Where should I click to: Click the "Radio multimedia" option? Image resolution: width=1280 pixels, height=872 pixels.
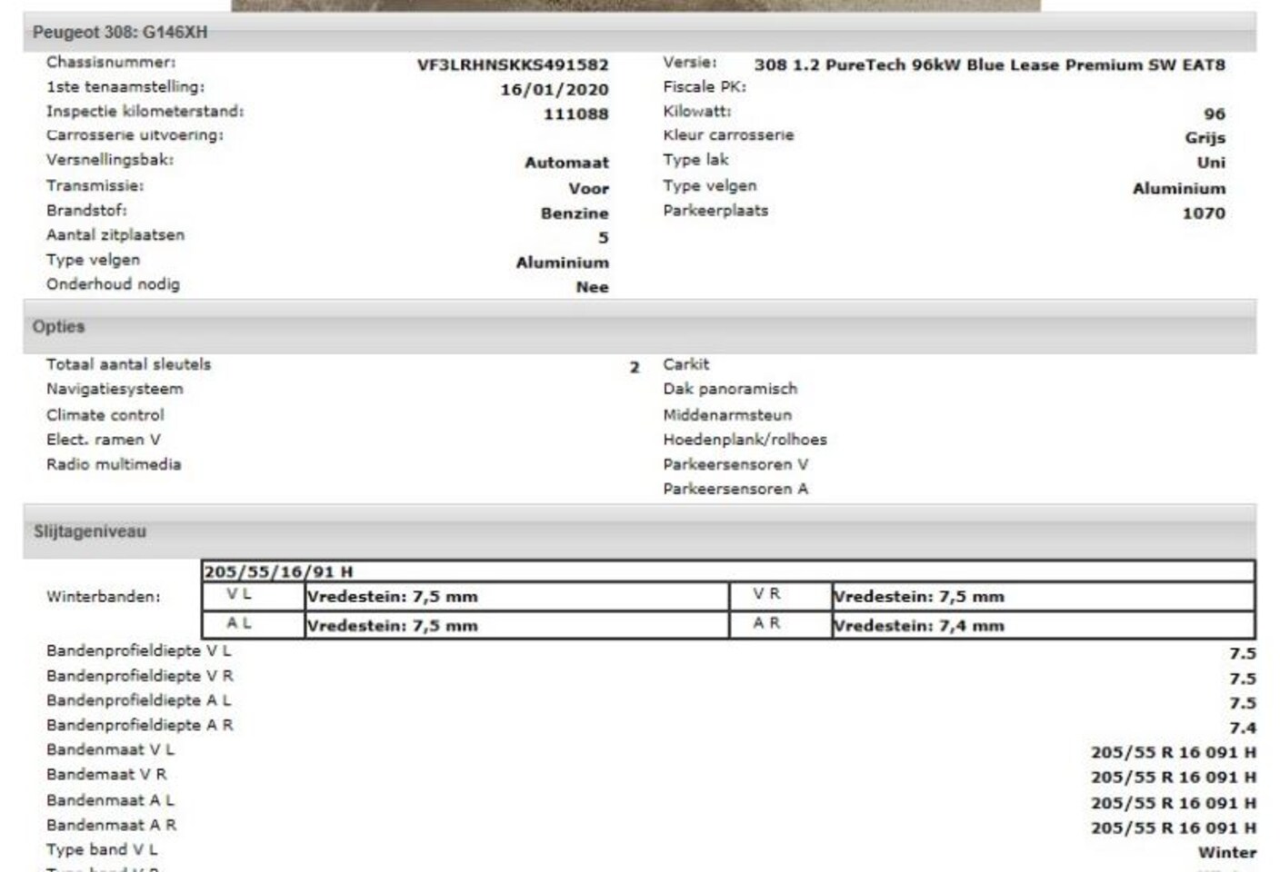(x=114, y=463)
